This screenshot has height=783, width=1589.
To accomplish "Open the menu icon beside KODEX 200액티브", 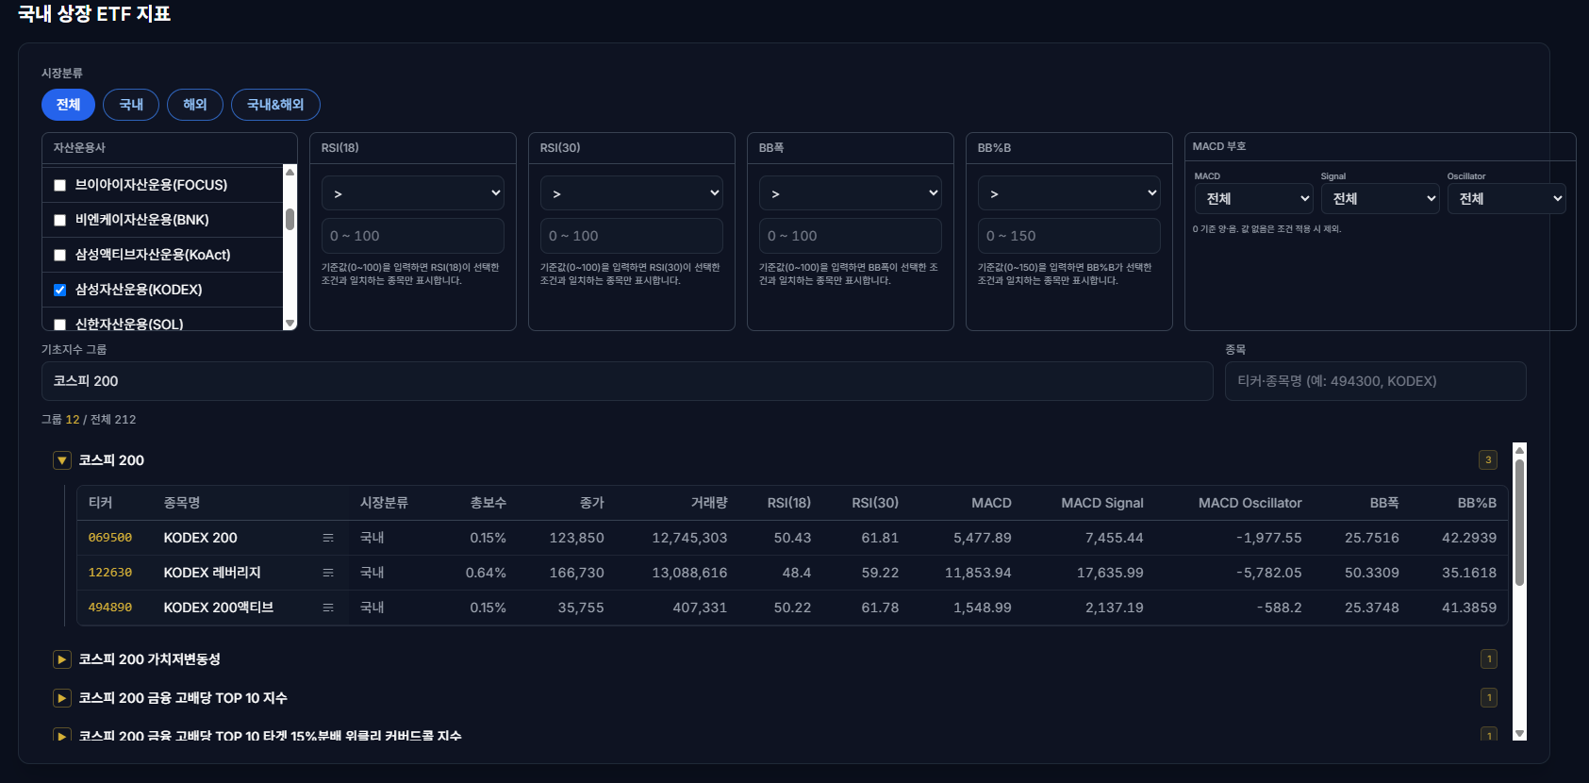I will (328, 608).
